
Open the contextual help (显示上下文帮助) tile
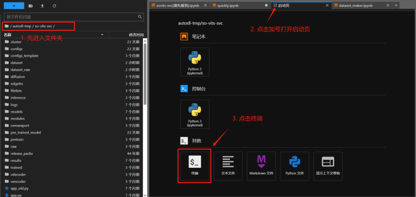[x=328, y=165]
